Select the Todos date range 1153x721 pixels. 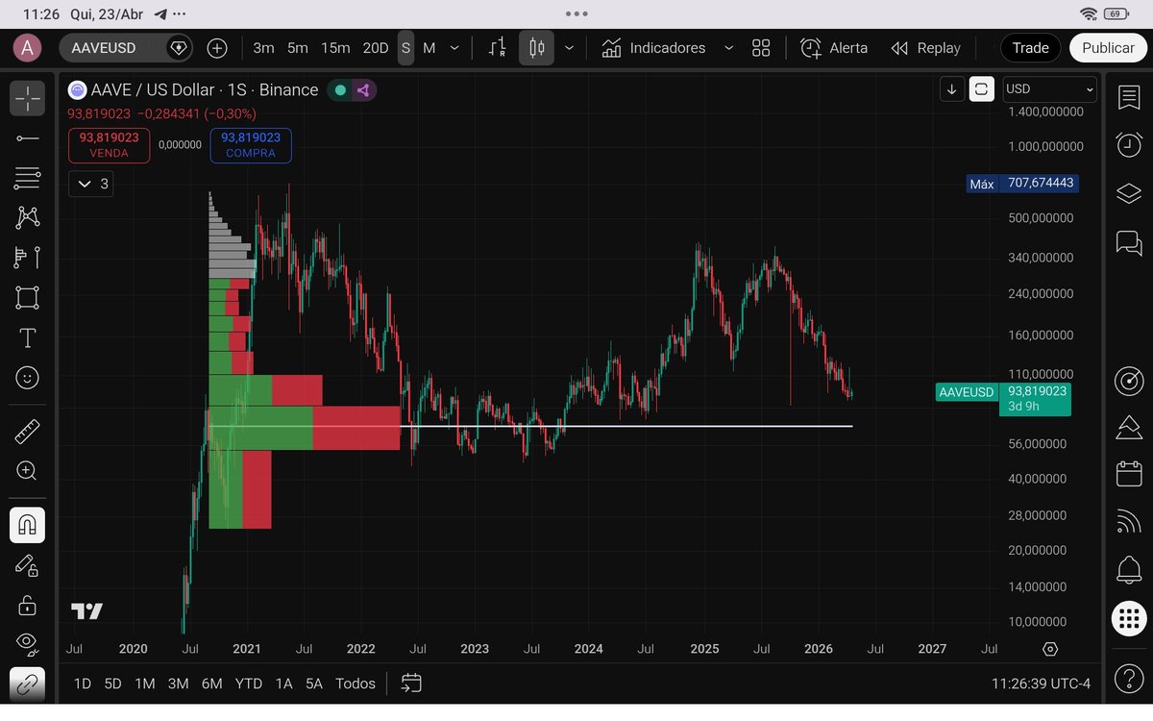coord(356,684)
